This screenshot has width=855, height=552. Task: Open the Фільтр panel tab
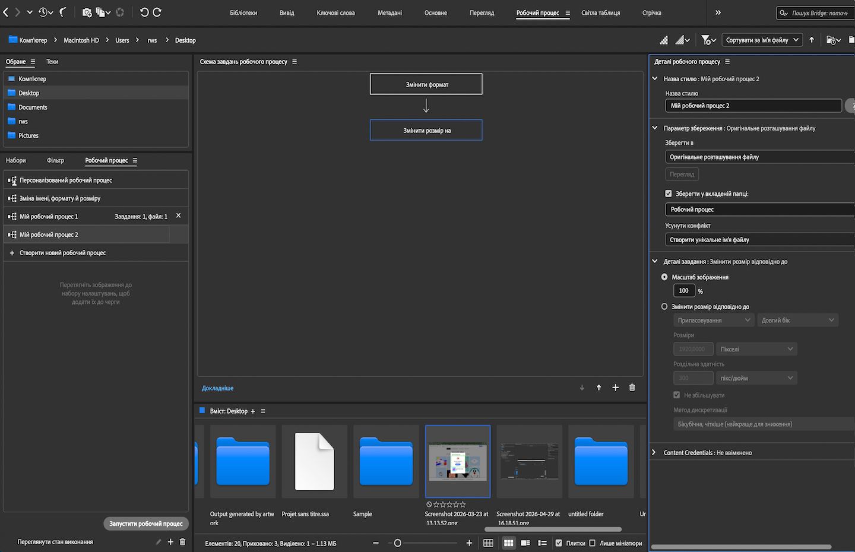55,160
